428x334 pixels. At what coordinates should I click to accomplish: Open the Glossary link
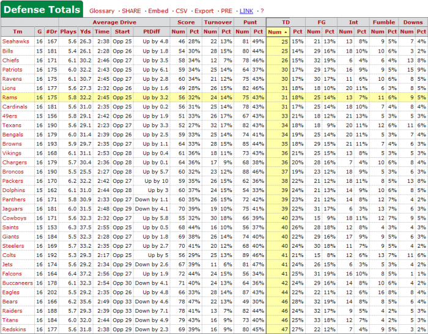coord(102,11)
